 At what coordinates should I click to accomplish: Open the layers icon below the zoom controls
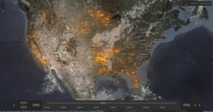pyautogui.click(x=3, y=11)
